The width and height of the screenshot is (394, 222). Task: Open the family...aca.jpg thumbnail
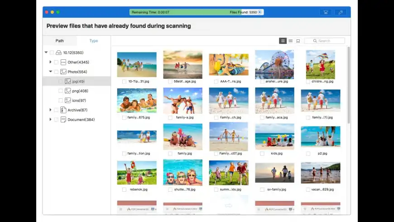274,100
